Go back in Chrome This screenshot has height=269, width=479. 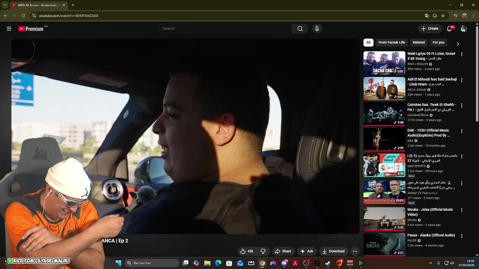pos(5,16)
